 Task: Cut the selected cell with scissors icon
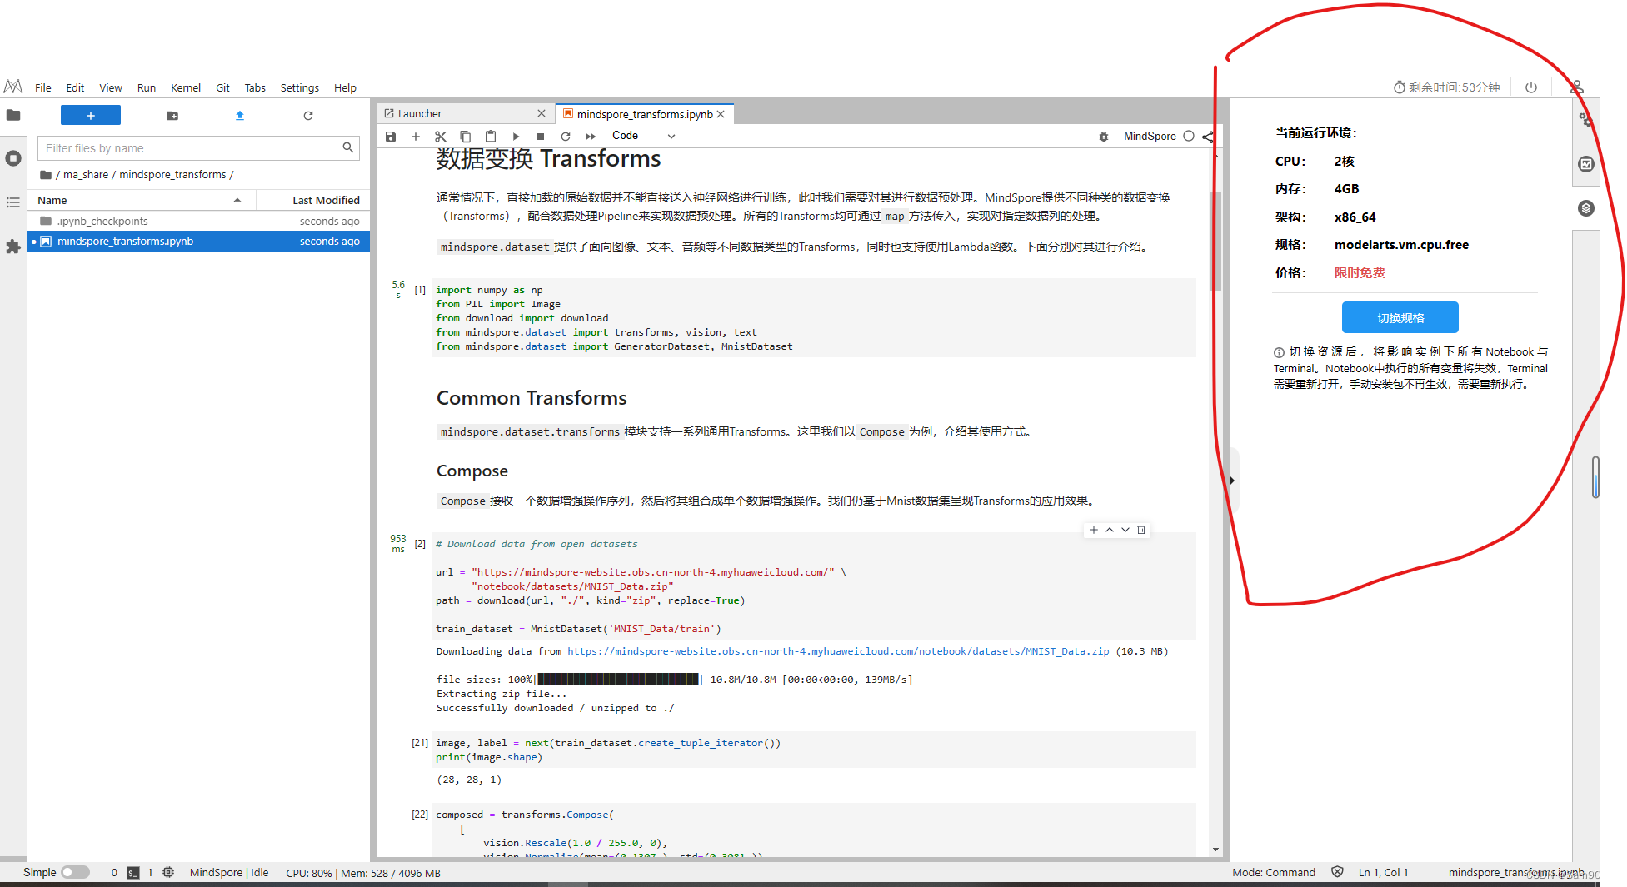point(441,136)
